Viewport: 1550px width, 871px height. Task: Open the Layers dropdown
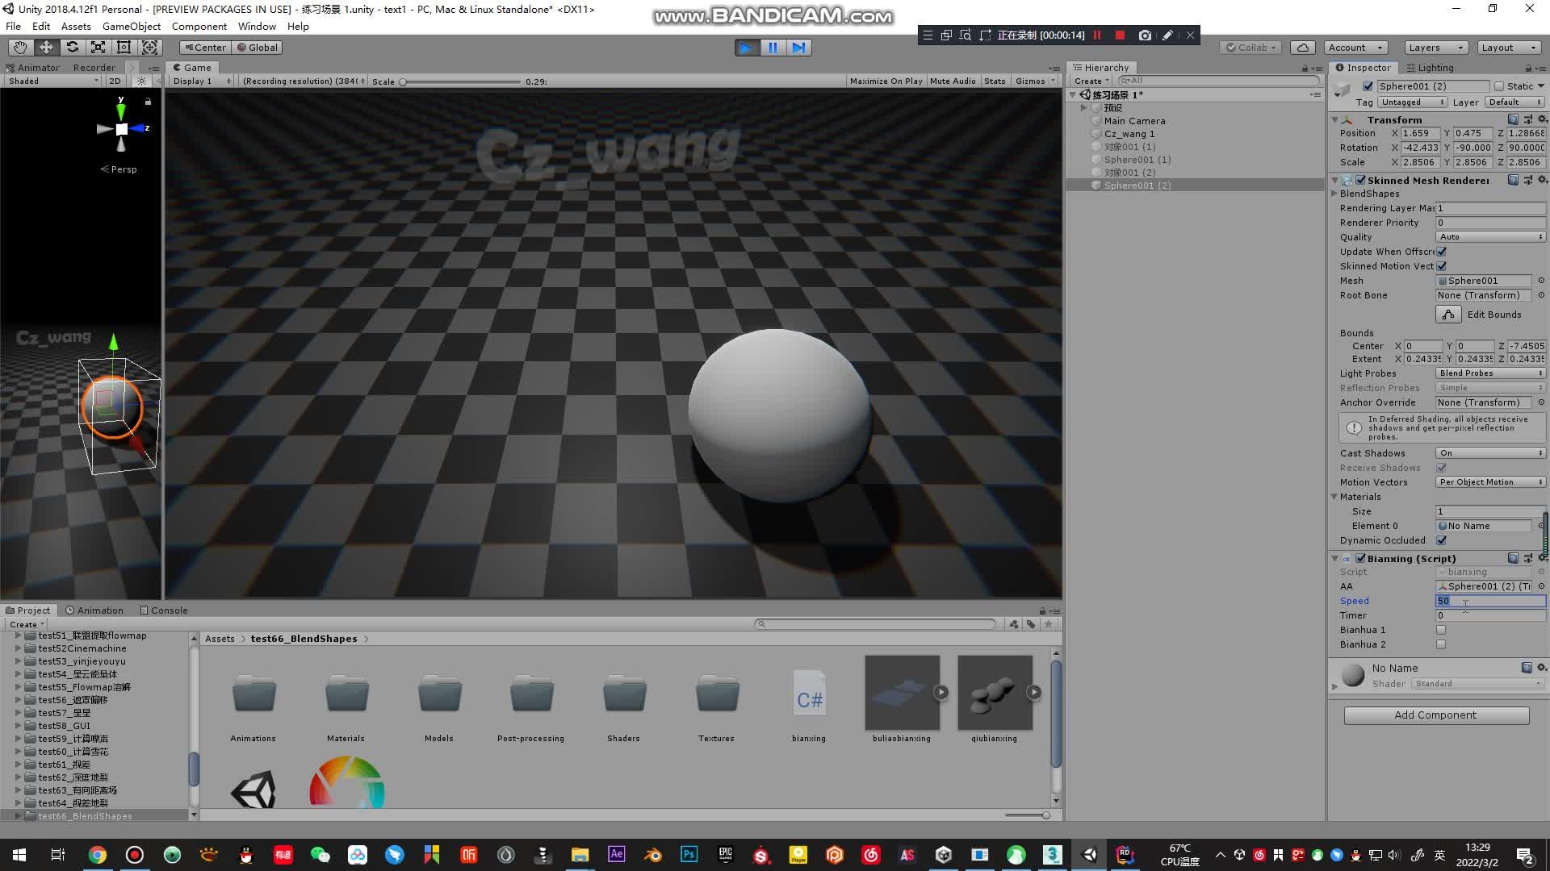click(x=1435, y=48)
